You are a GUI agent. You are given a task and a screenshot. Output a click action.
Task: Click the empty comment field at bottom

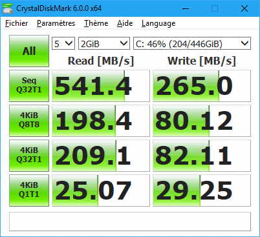click(x=130, y=222)
